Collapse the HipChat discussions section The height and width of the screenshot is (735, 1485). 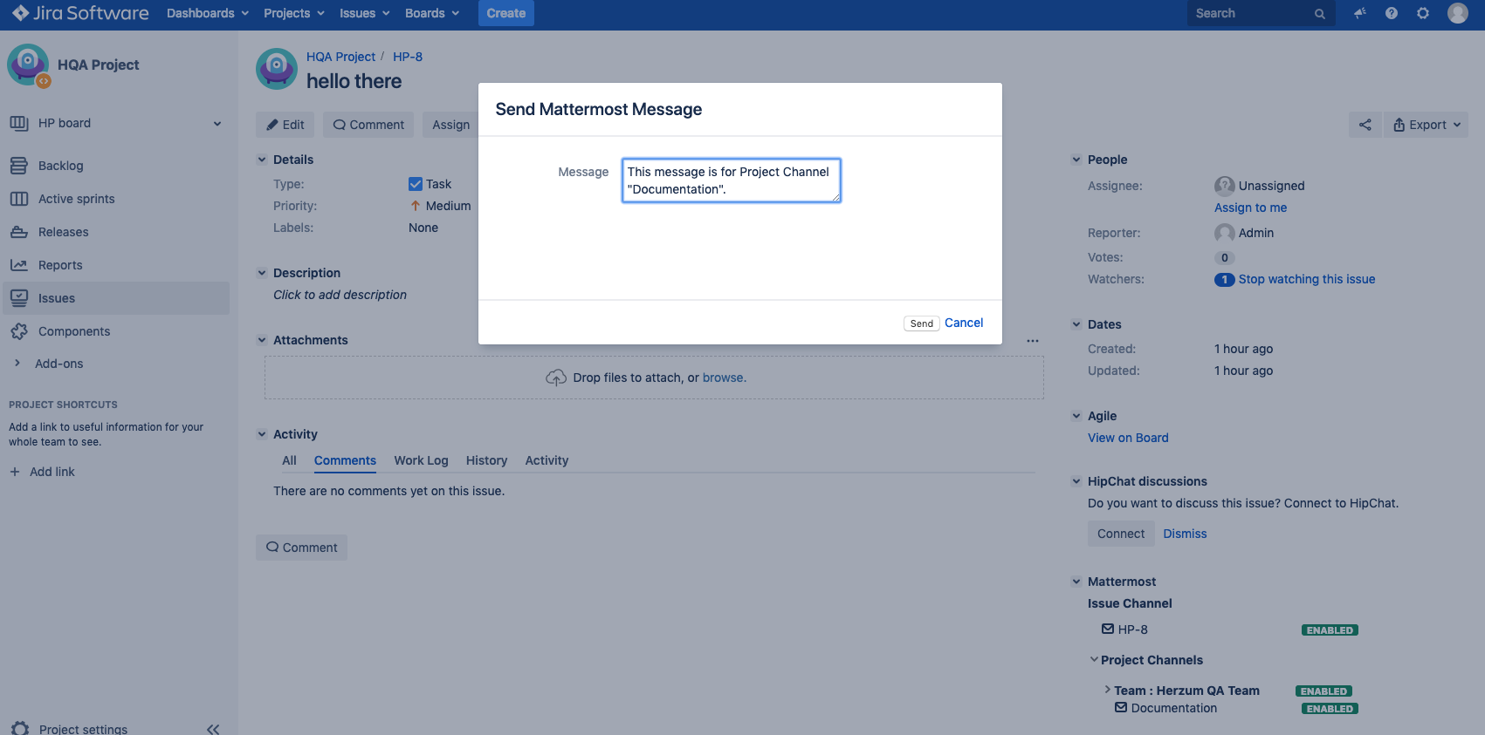[x=1076, y=481]
